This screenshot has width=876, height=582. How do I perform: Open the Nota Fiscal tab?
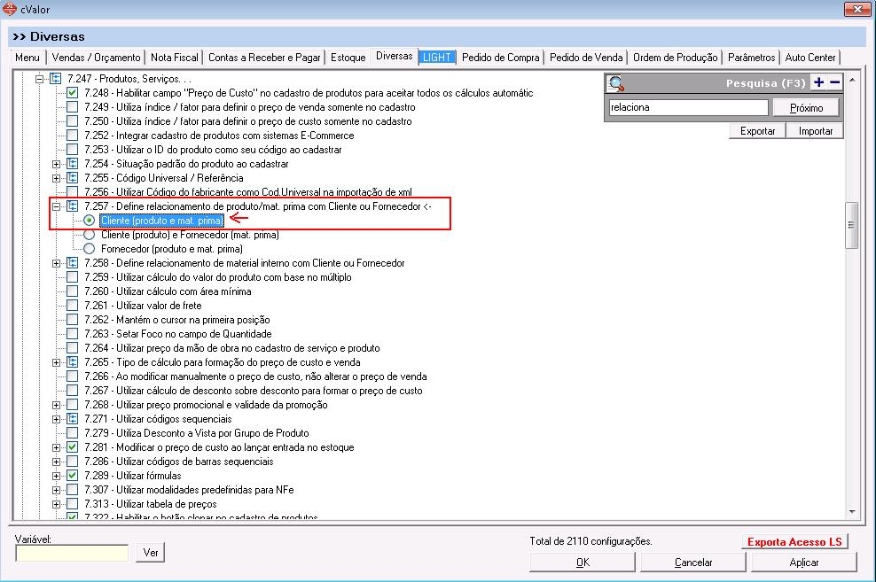(x=175, y=58)
